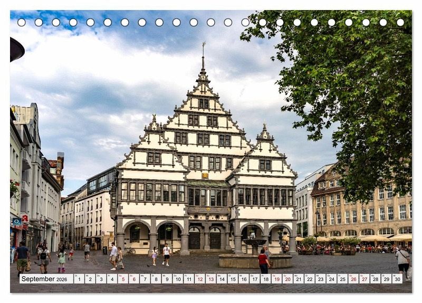Click Sunday 20 in the date row

tap(287, 279)
